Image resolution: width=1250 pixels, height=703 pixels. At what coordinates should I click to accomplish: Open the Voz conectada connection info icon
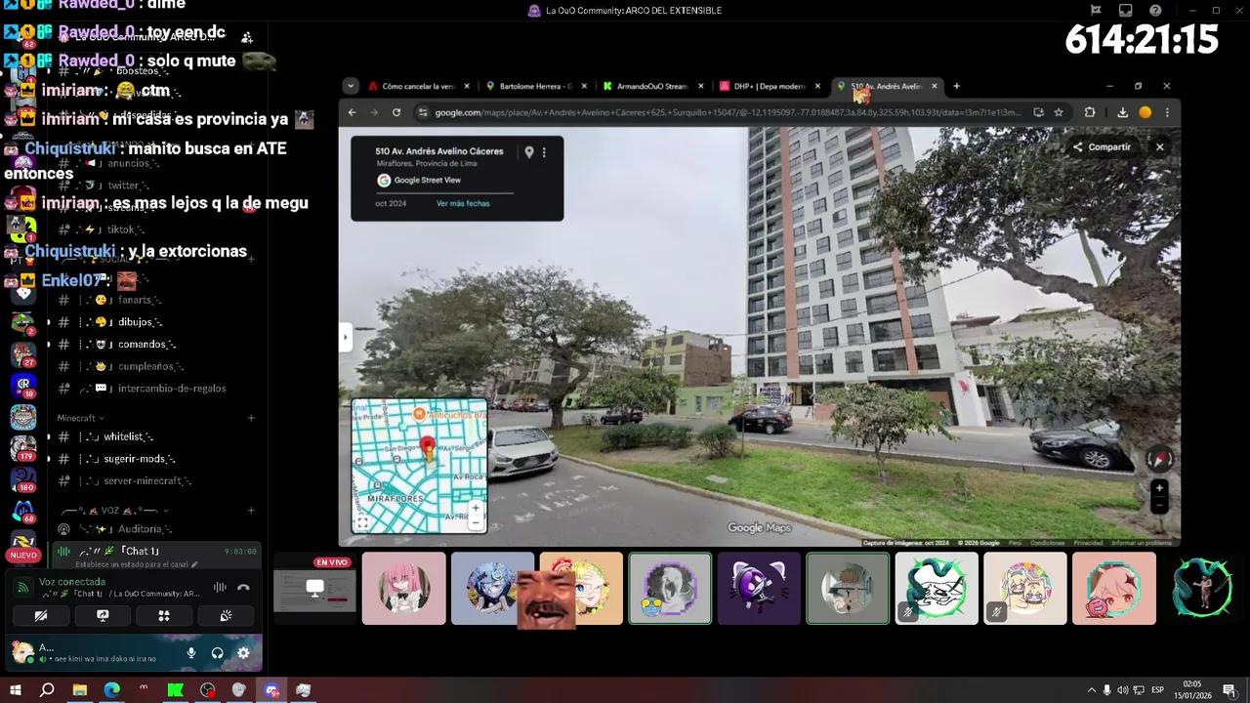23,588
